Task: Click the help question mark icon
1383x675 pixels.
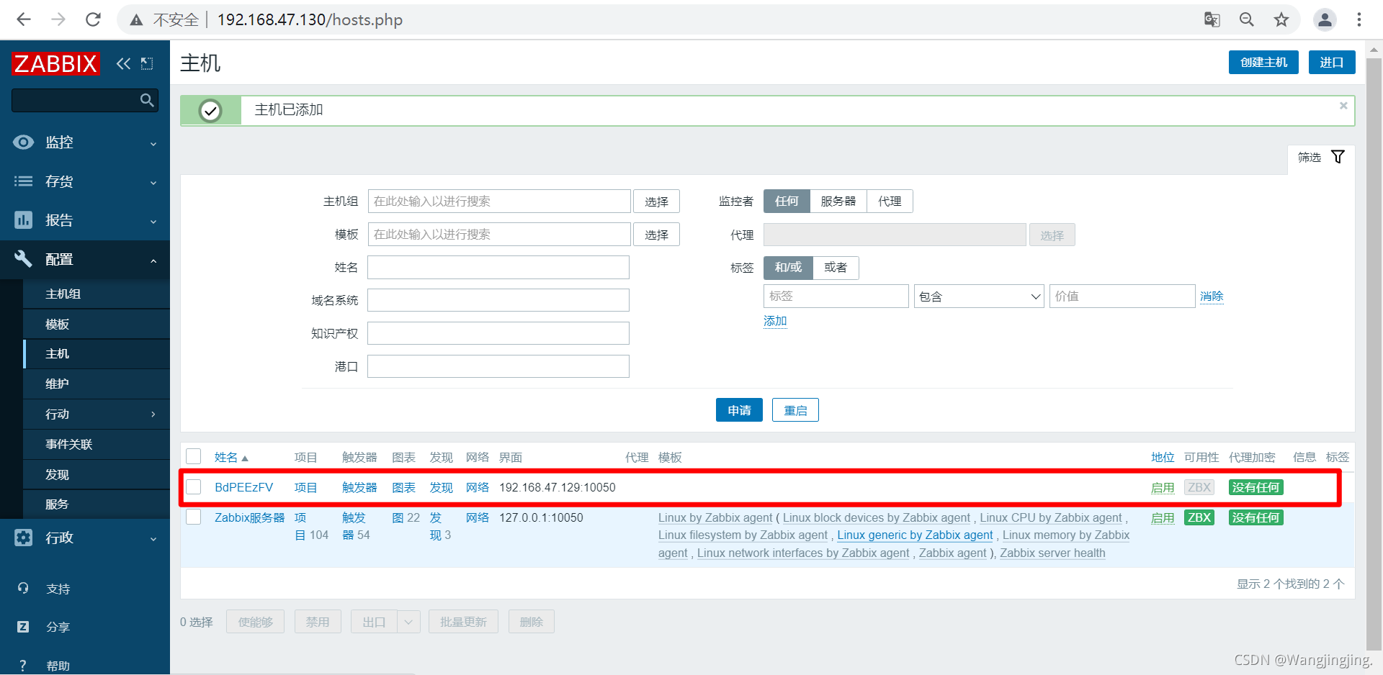Action: 23,666
